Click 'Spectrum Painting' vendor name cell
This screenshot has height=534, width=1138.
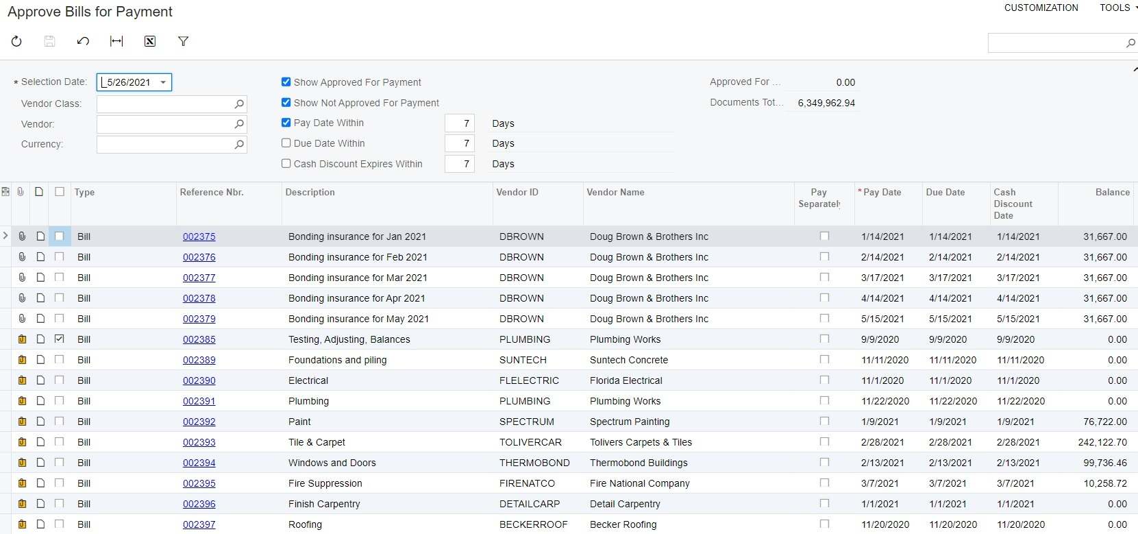pos(688,422)
